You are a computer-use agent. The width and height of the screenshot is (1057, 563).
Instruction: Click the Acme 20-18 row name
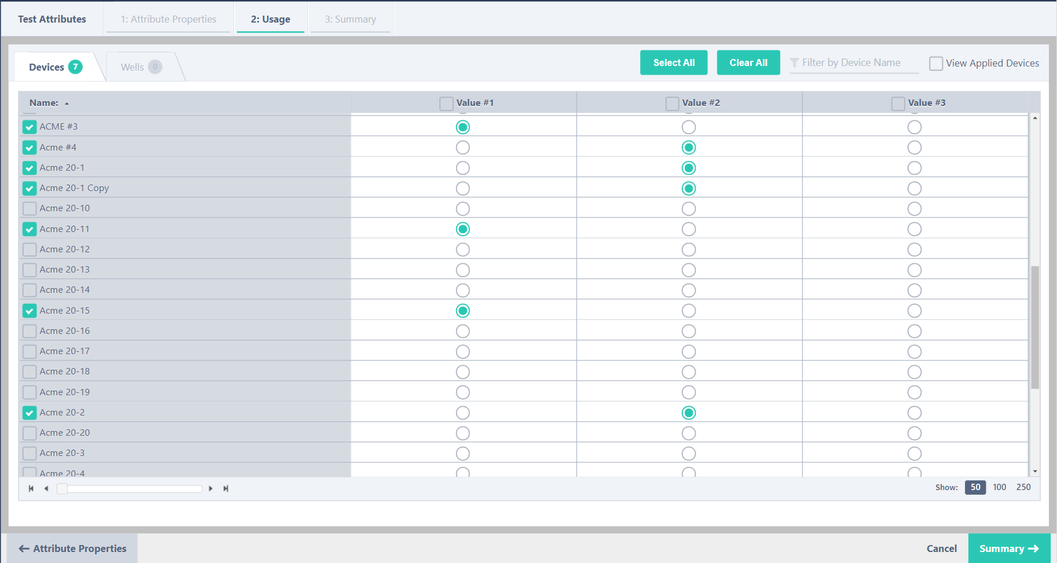(65, 371)
